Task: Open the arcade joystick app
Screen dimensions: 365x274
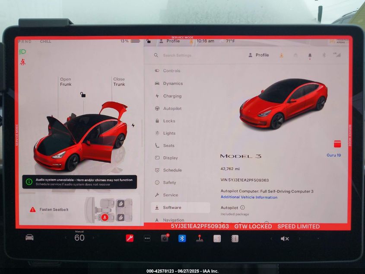Action: point(200,238)
